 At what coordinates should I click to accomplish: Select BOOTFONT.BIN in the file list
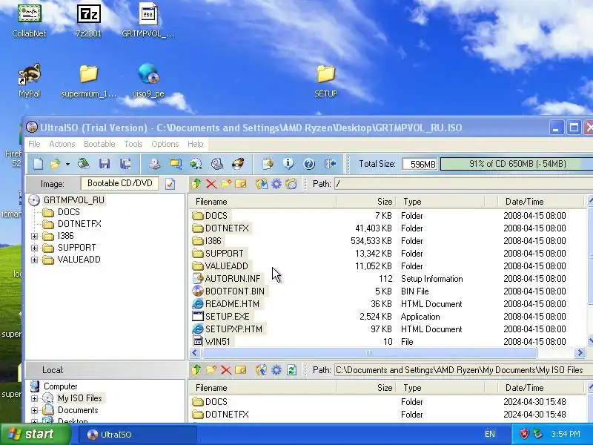point(235,291)
